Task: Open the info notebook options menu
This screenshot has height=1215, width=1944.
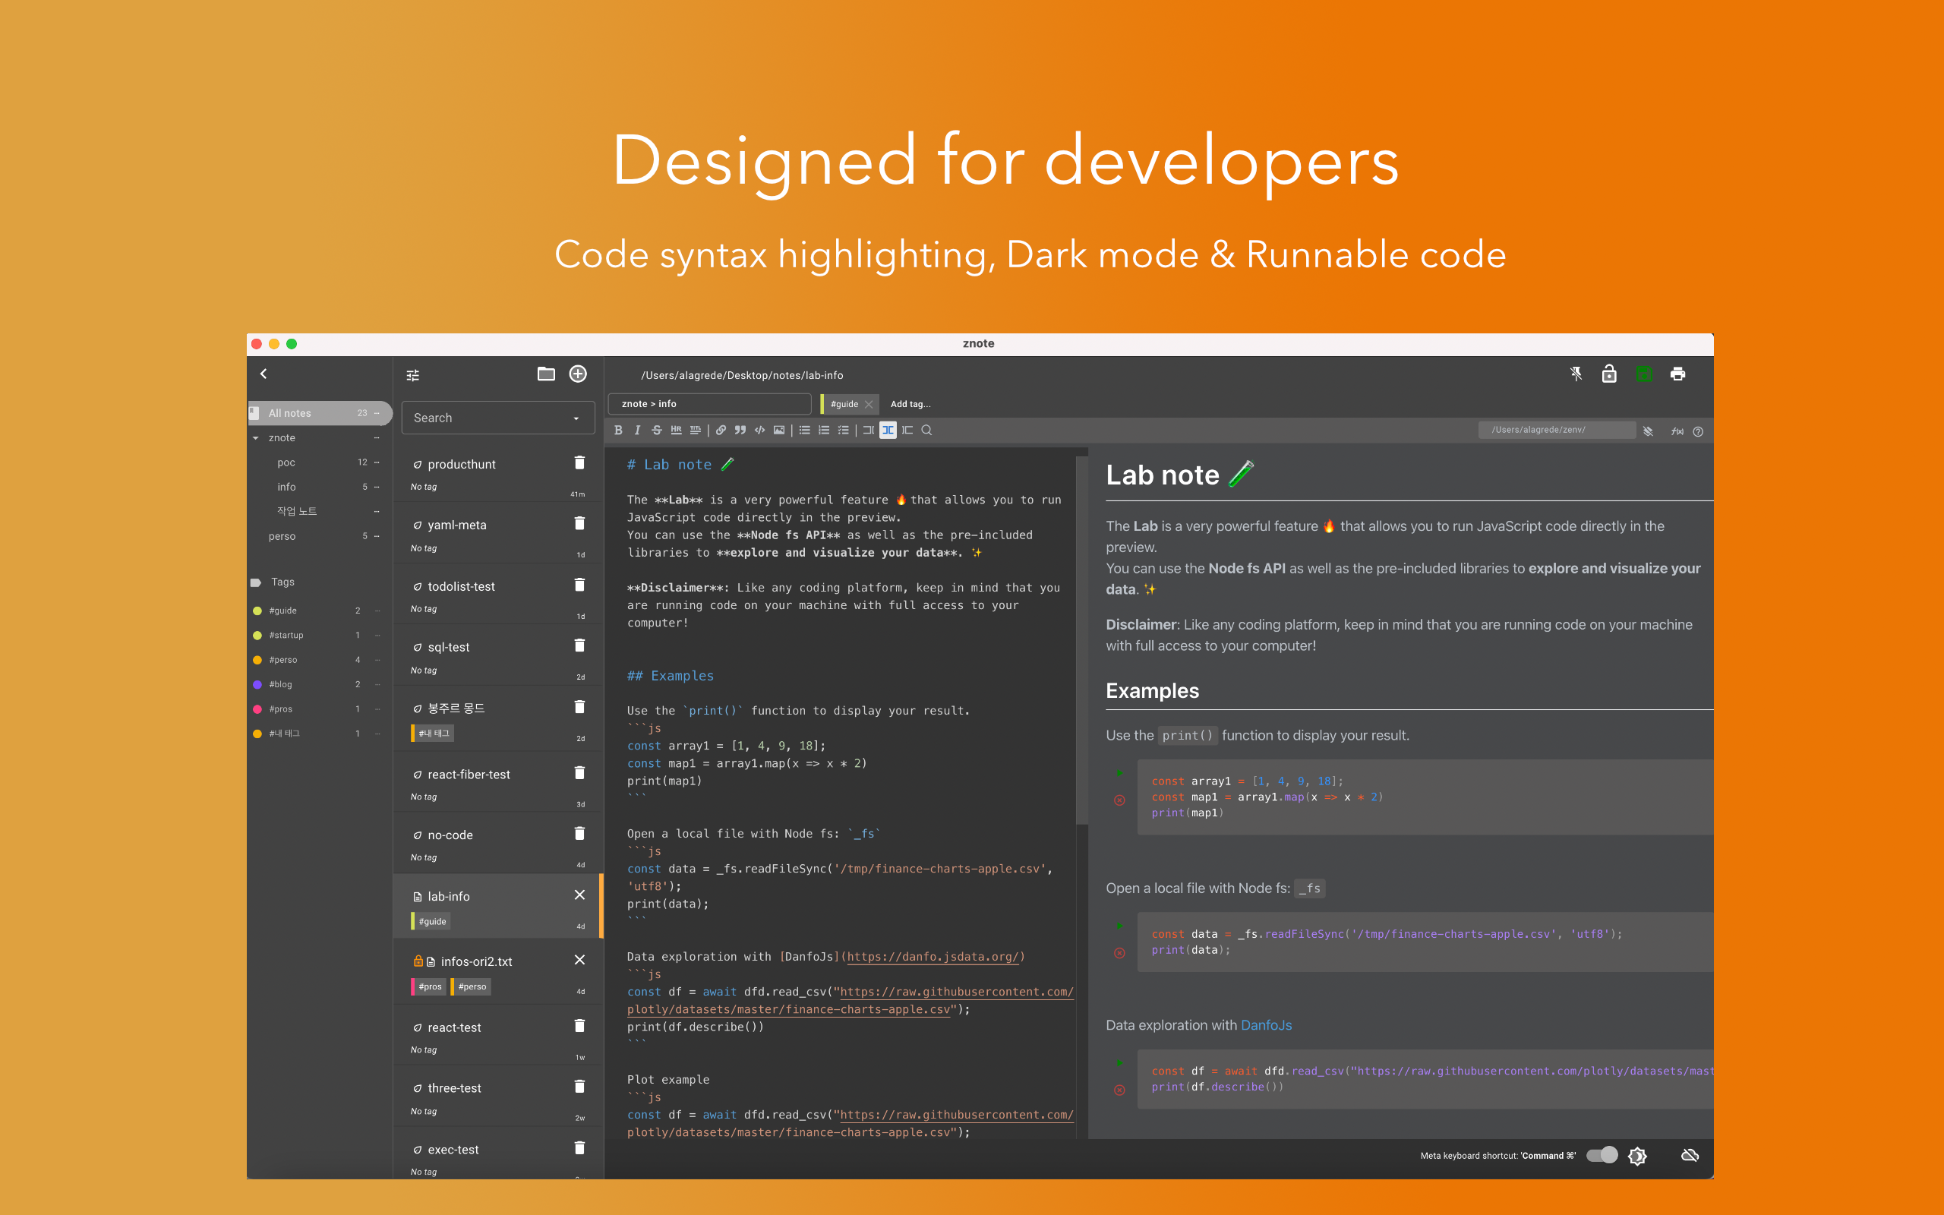Action: 377,487
